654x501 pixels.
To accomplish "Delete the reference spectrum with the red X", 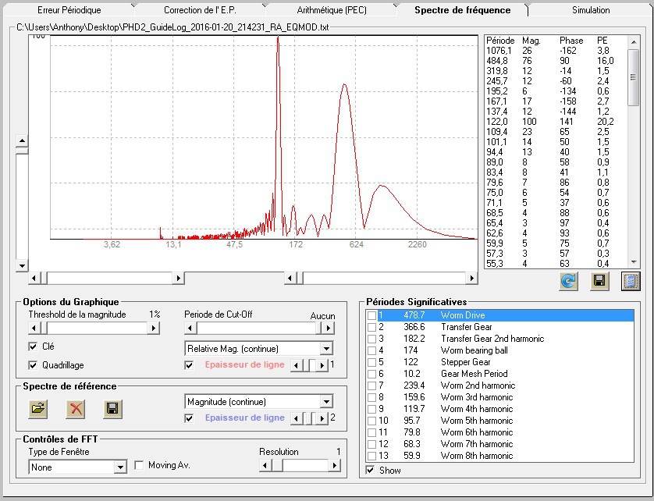I will click(x=76, y=408).
